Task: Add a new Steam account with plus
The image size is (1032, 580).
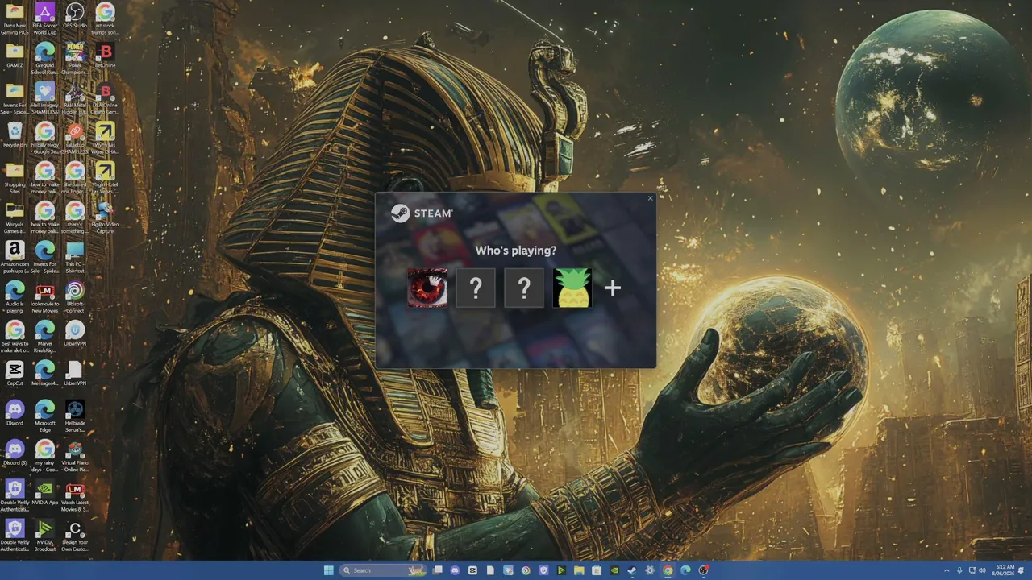Action: (613, 288)
